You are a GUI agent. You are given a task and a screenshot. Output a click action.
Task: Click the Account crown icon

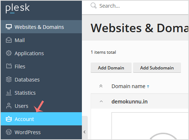9,119
